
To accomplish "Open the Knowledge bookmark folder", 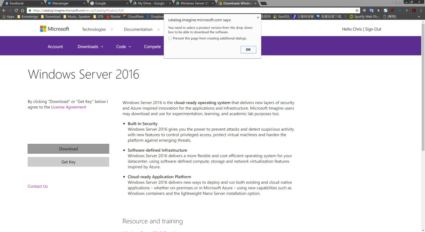I will pos(28,17).
